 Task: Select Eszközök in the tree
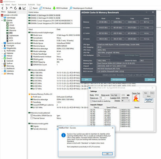click(8, 61)
